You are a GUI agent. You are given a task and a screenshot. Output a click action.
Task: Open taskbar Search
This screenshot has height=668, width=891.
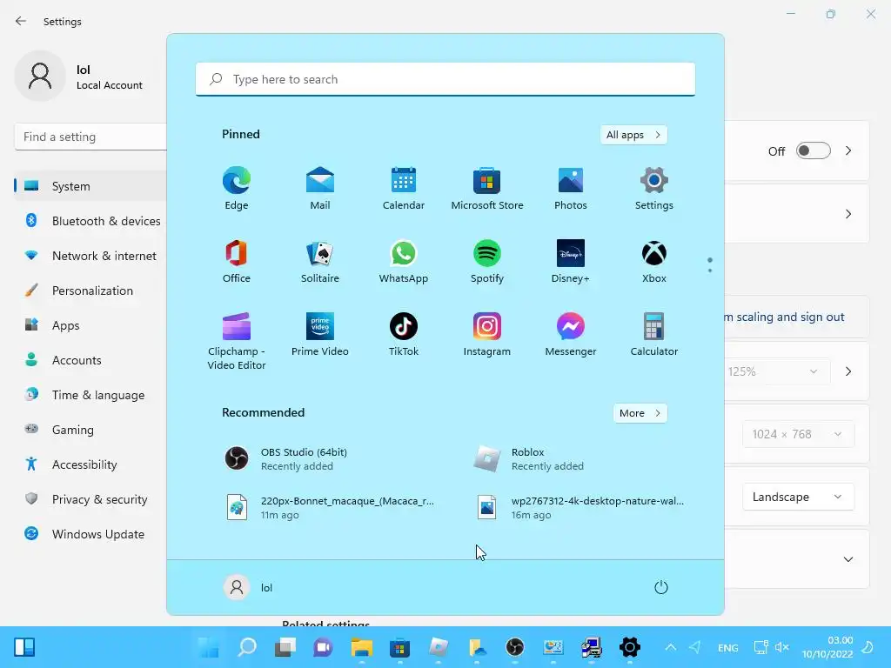tap(247, 647)
